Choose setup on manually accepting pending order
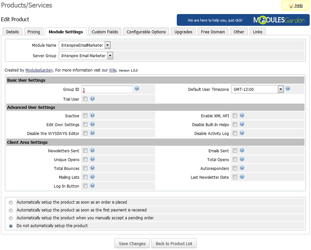The height and width of the screenshot is (250, 311). click(11, 218)
